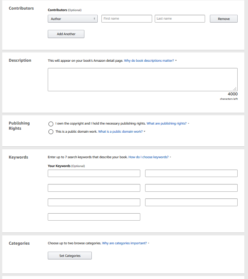Open 'What is a public domain work?' link
The height and width of the screenshot is (279, 248).
coord(120,132)
